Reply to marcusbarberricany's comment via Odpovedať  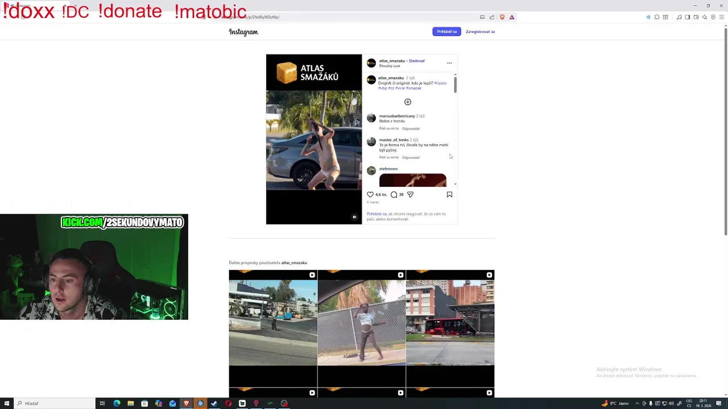coord(411,128)
